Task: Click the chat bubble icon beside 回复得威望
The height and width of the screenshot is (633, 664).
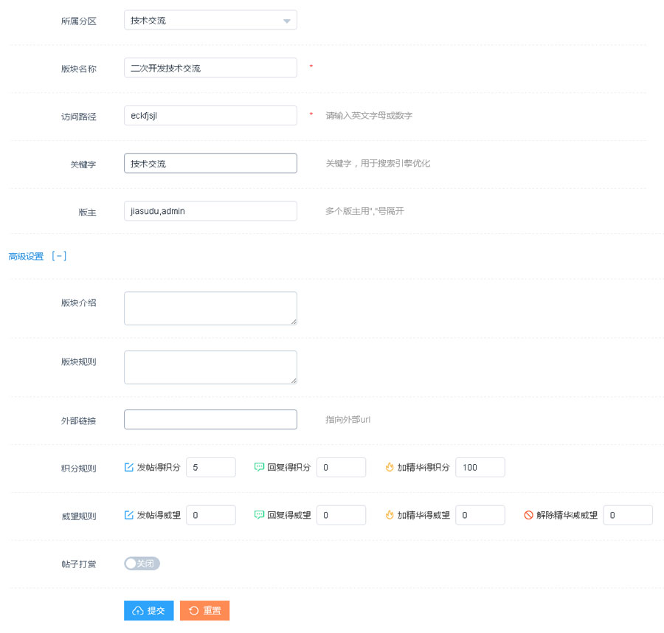Action: pos(259,515)
